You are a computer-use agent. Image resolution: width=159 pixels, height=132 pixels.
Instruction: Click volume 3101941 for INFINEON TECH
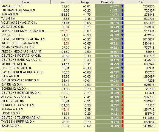point(148,43)
